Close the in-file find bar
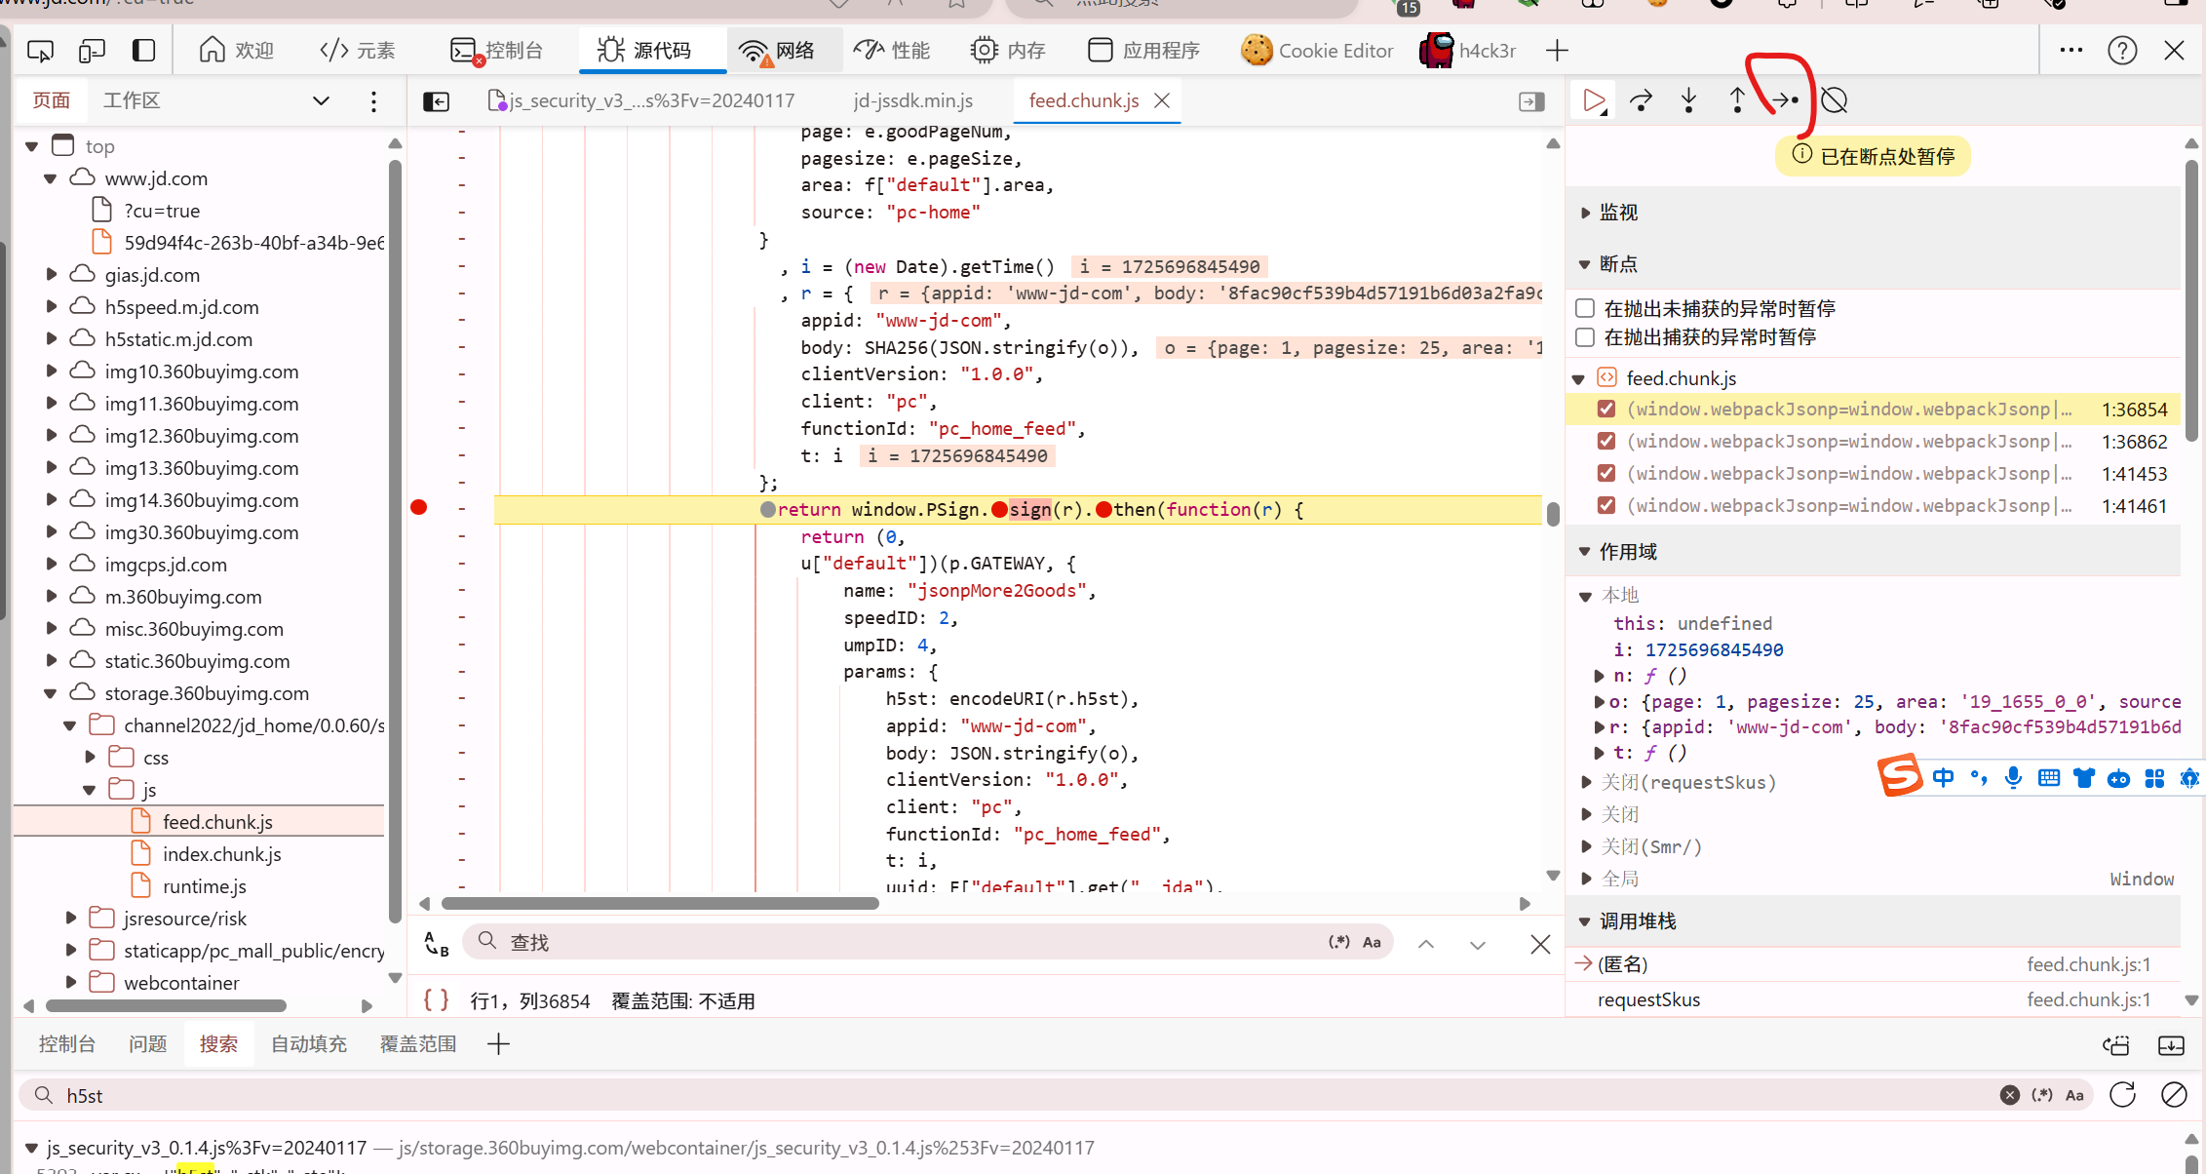 (1540, 944)
